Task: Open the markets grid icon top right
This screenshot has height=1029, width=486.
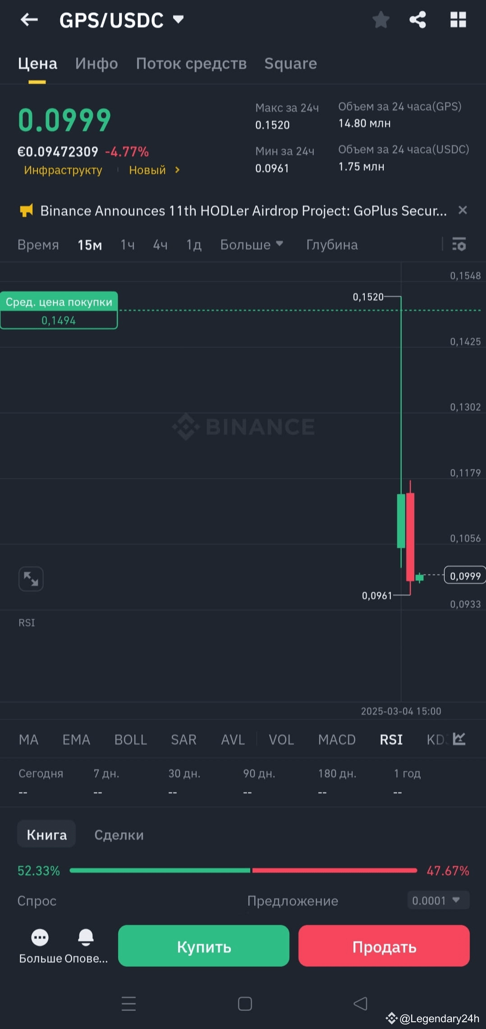Action: tap(458, 19)
